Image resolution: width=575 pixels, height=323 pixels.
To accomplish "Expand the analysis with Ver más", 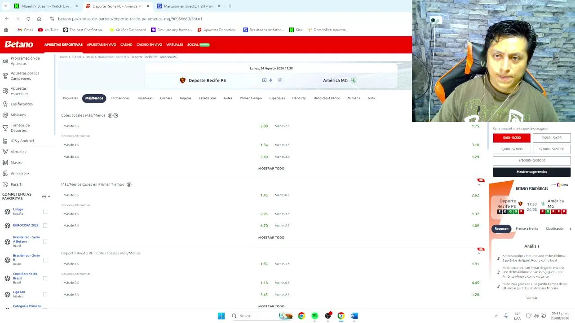I will tap(531, 298).
